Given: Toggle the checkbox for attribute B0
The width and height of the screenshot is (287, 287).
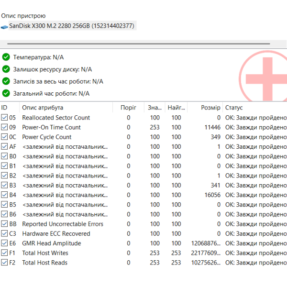Looking at the screenshot, I should [4, 156].
